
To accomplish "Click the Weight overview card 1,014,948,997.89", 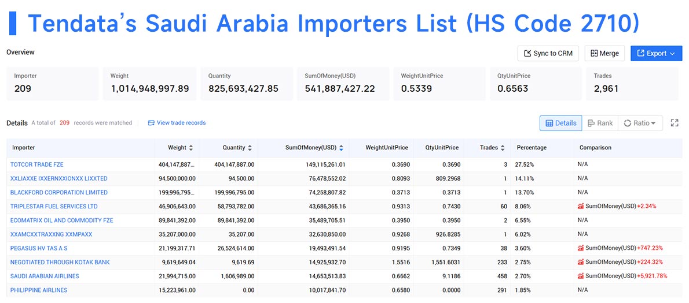I will point(149,84).
